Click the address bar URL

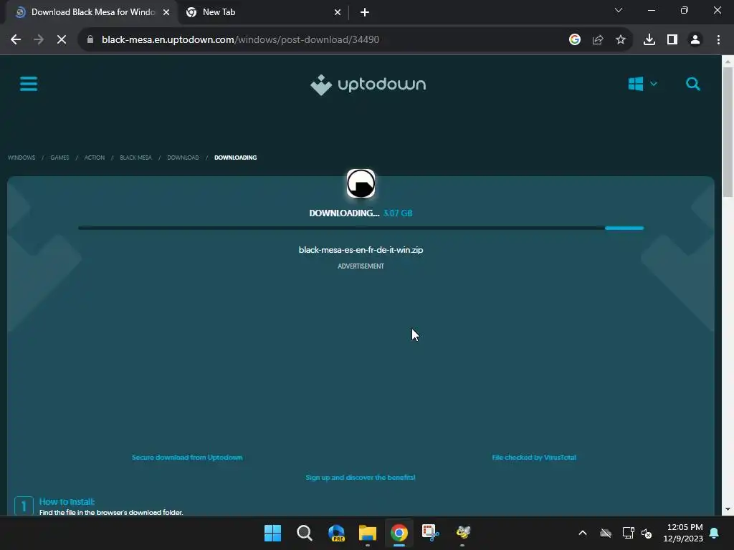[x=240, y=40]
